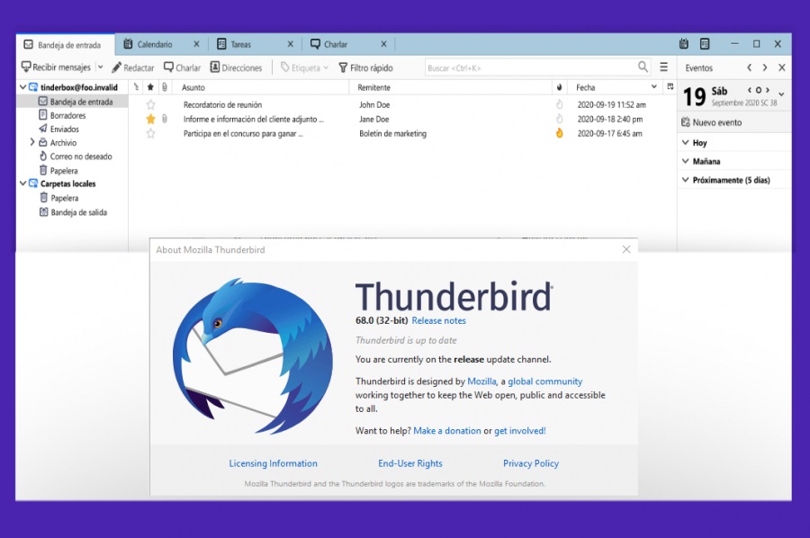Star the Participa en el concurso message

150,134
